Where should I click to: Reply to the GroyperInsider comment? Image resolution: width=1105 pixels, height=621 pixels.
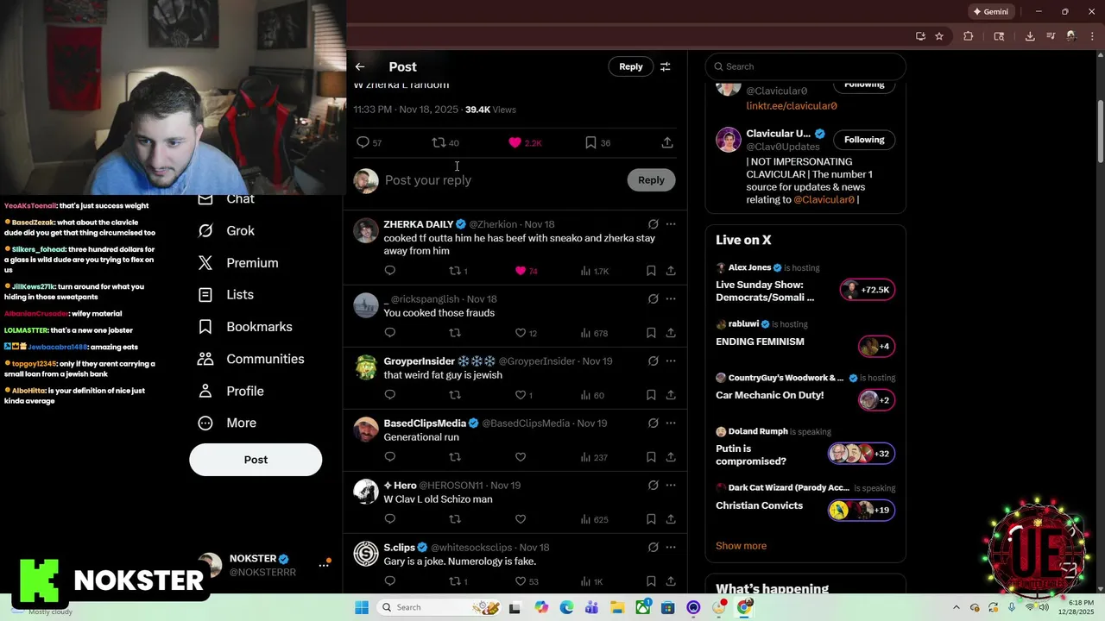click(x=390, y=395)
